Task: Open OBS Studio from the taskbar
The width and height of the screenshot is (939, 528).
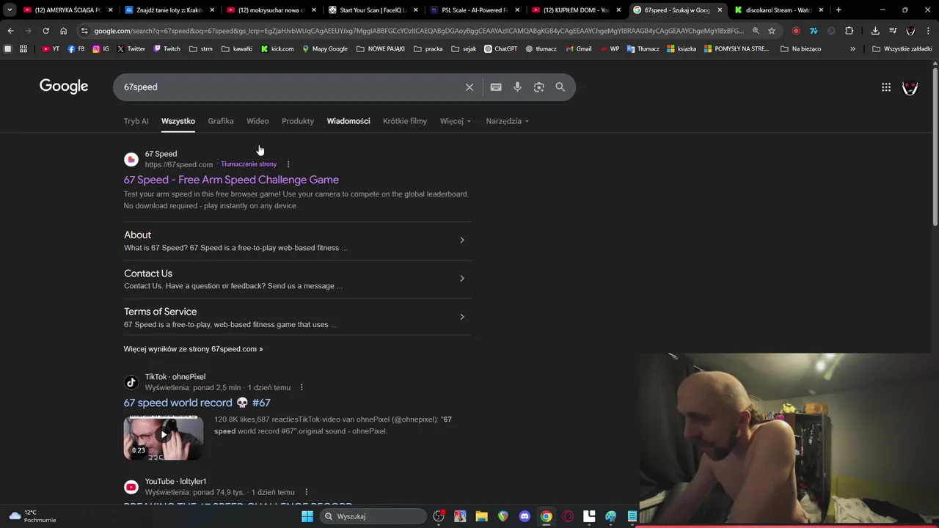Action: click(x=439, y=516)
